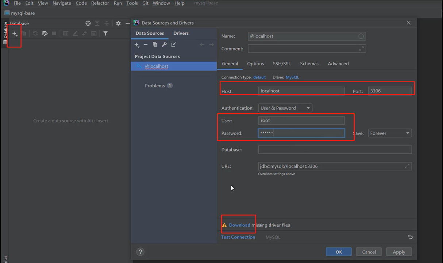The height and width of the screenshot is (263, 443).
Task: Click the Name input field
Action: point(307,36)
